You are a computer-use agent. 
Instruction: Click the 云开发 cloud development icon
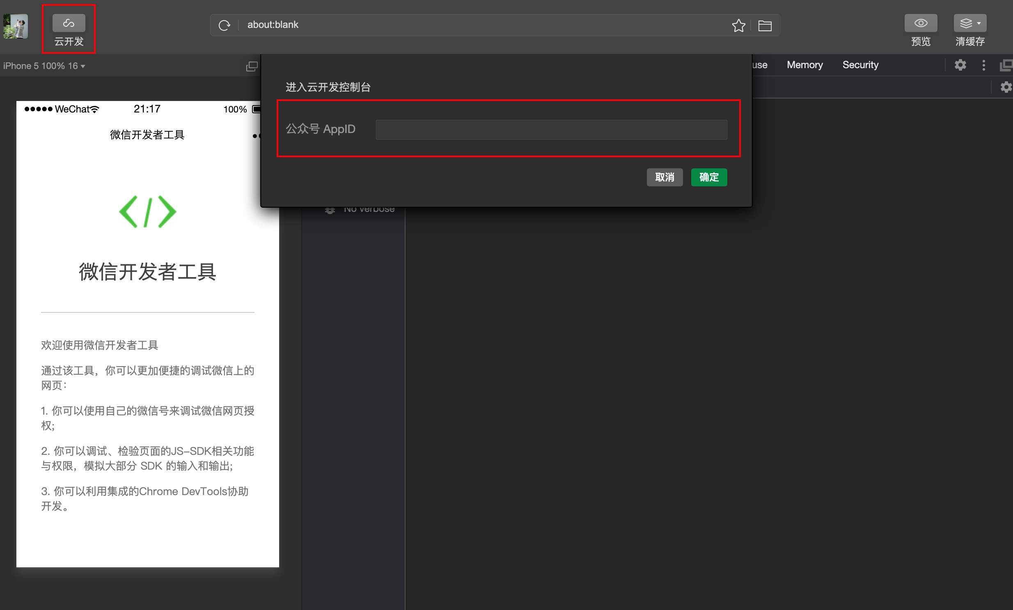pos(69,23)
